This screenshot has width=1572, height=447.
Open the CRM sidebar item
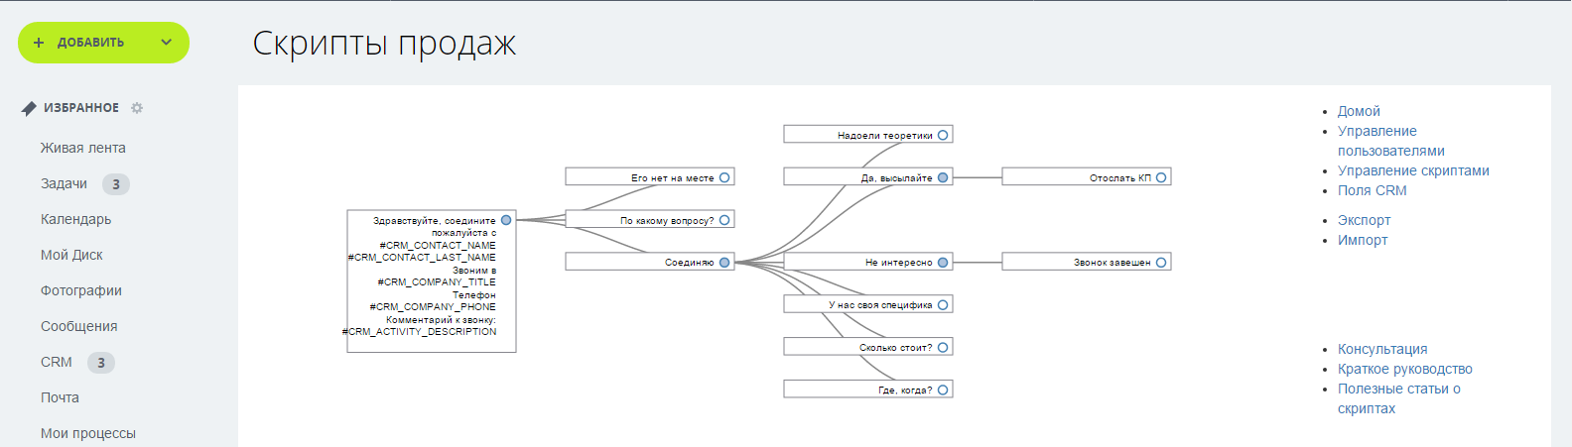point(57,362)
